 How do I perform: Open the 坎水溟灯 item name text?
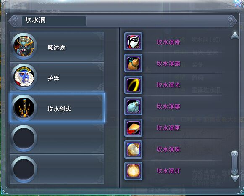tap(168, 171)
